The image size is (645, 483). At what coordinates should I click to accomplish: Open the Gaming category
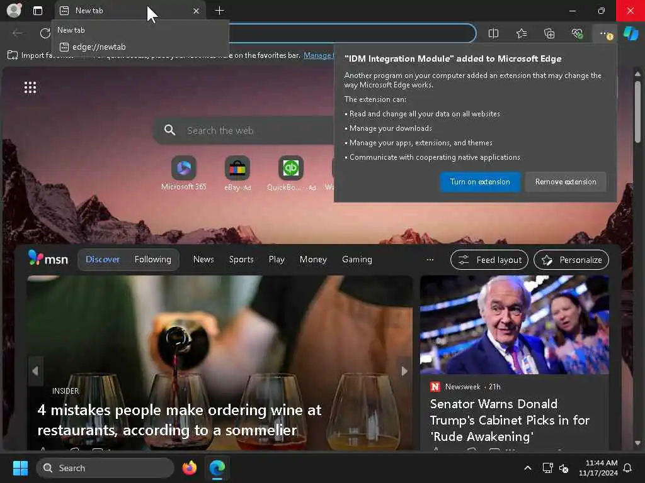357,260
